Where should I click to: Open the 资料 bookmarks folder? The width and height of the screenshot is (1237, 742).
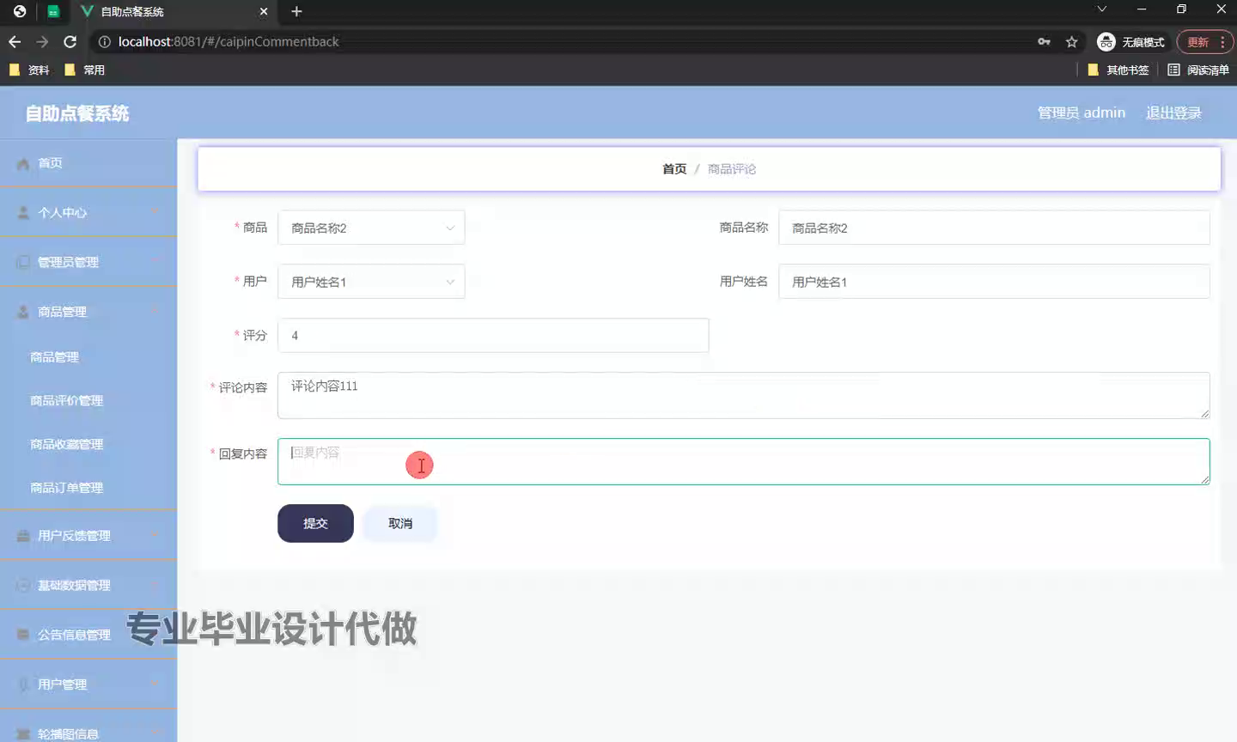[x=29, y=70]
